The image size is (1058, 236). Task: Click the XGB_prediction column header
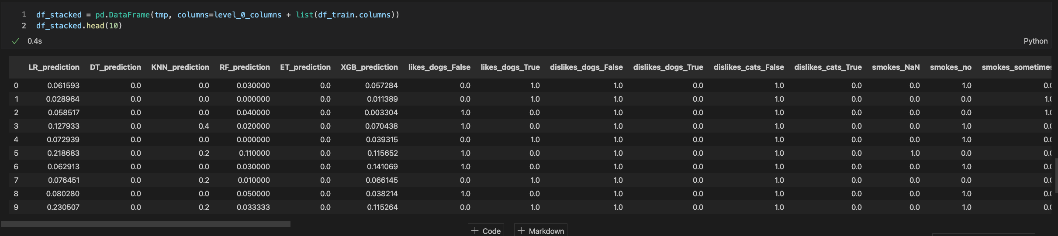click(x=369, y=67)
